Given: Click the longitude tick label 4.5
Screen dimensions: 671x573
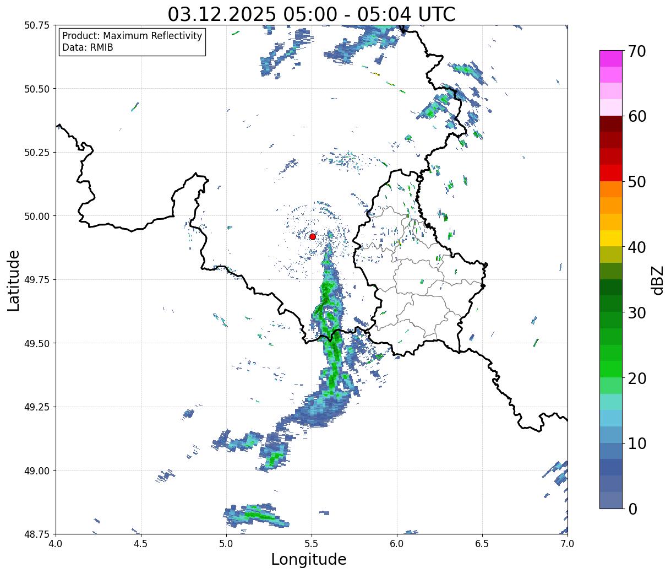Looking at the screenshot, I should (x=141, y=543).
